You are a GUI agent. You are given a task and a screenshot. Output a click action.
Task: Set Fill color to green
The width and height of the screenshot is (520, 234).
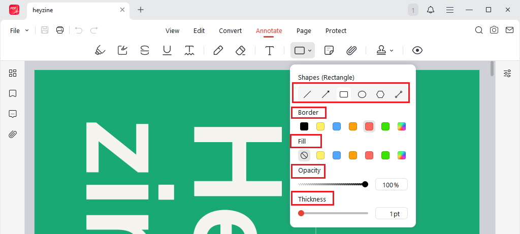[x=385, y=155]
